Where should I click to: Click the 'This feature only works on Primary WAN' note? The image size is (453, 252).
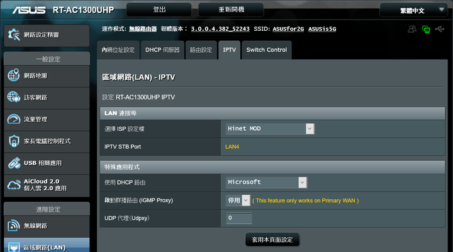305,200
